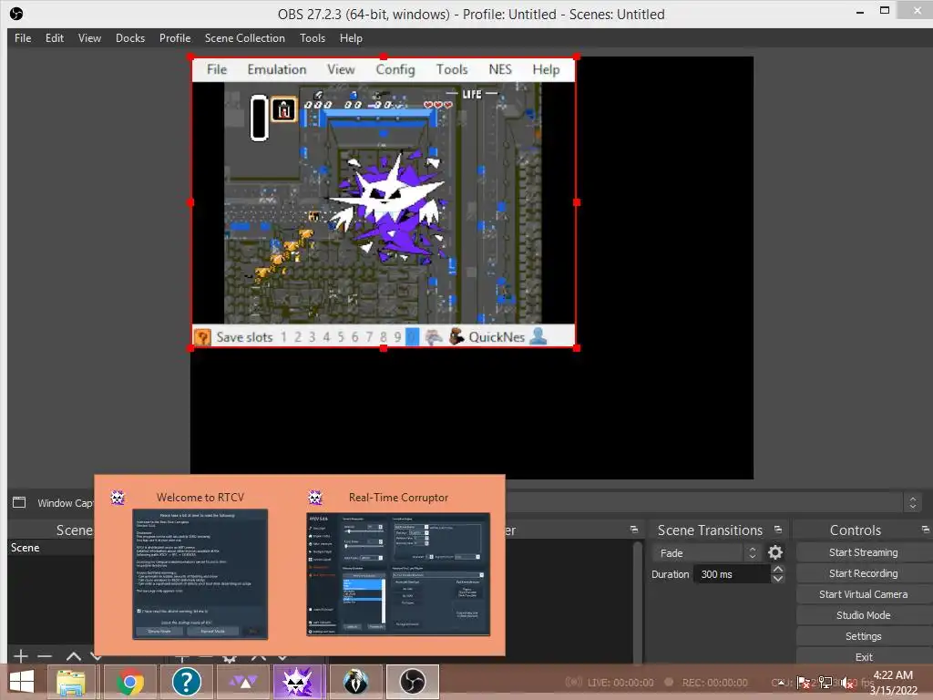The image size is (933, 700).
Task: Click the LIVE broadcast status icon
Action: tap(574, 682)
